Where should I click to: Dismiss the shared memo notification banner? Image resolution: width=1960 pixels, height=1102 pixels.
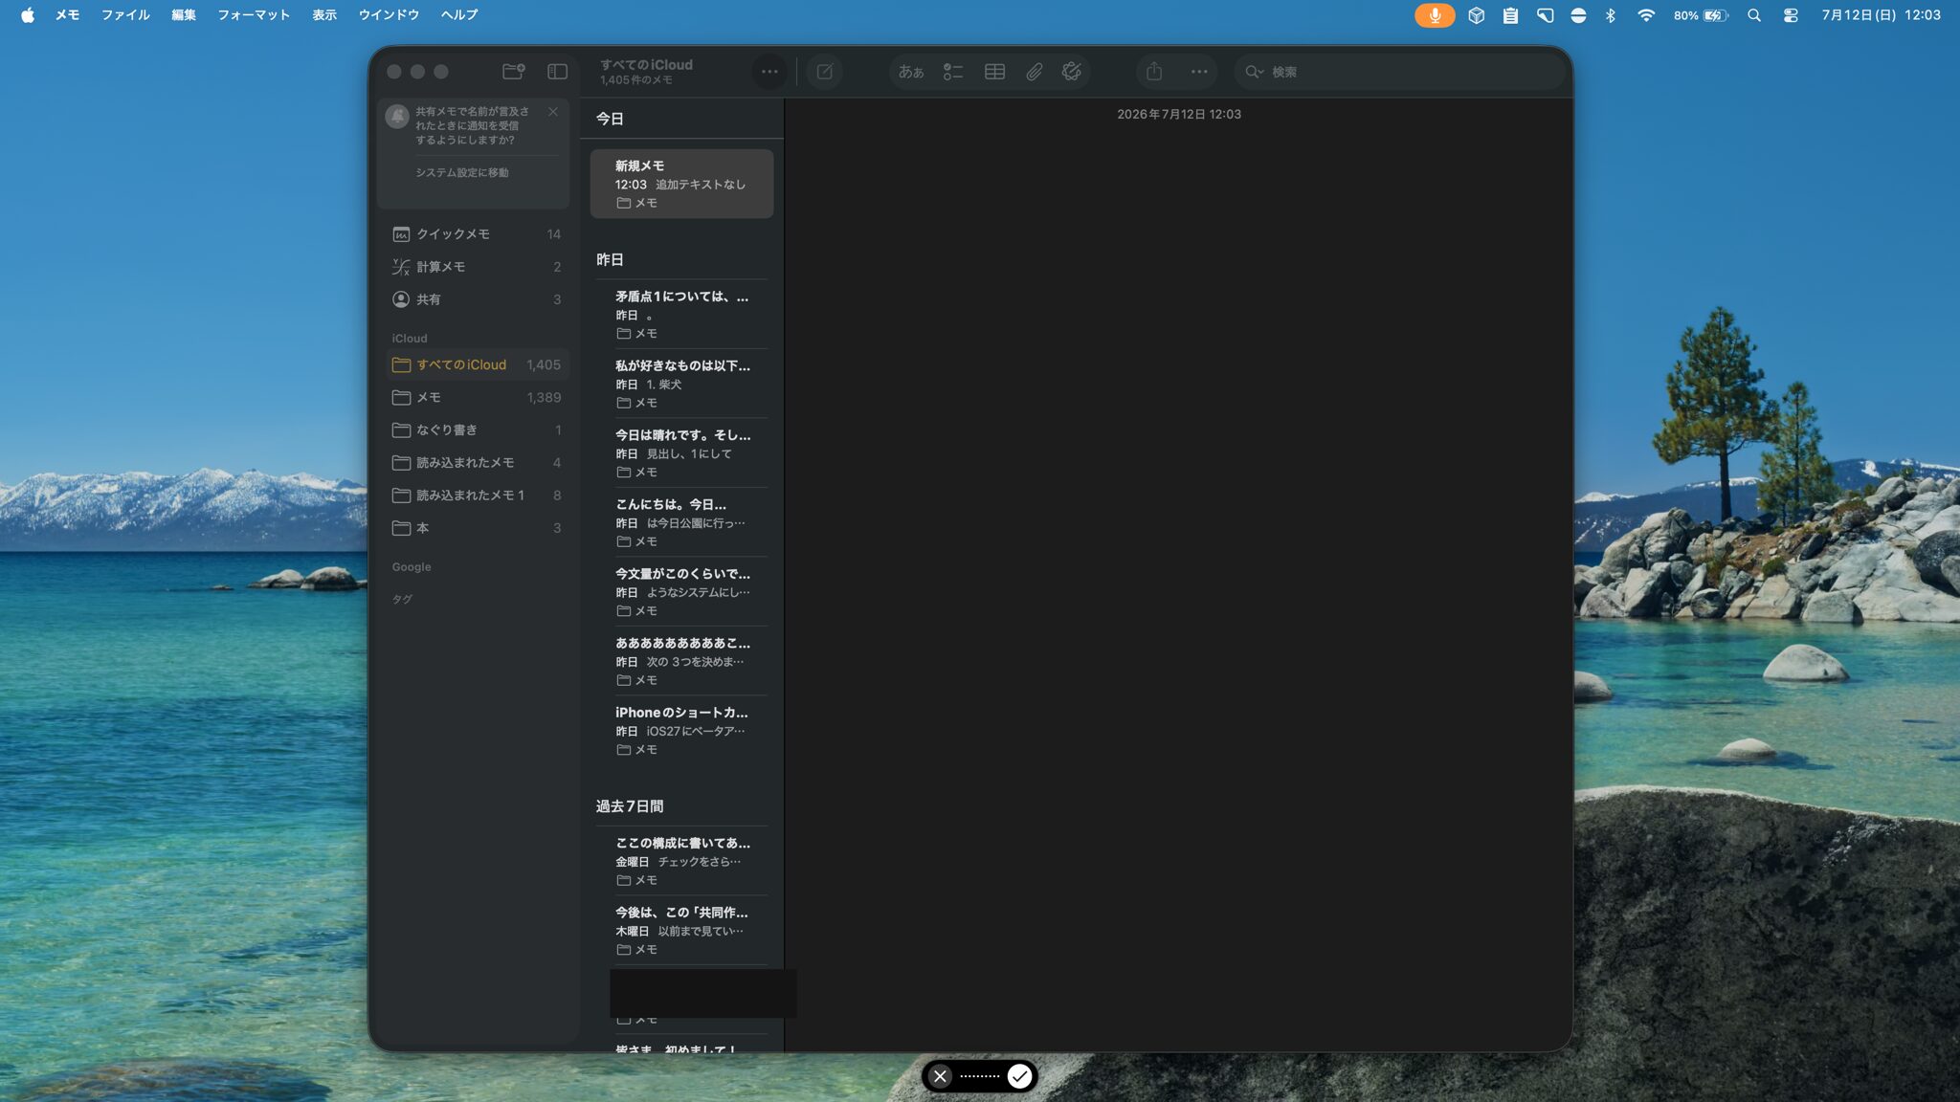click(x=553, y=112)
